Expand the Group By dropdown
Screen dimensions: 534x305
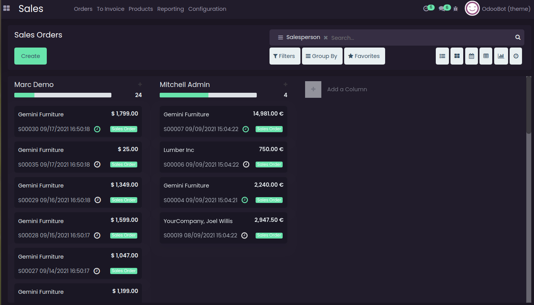coord(322,56)
